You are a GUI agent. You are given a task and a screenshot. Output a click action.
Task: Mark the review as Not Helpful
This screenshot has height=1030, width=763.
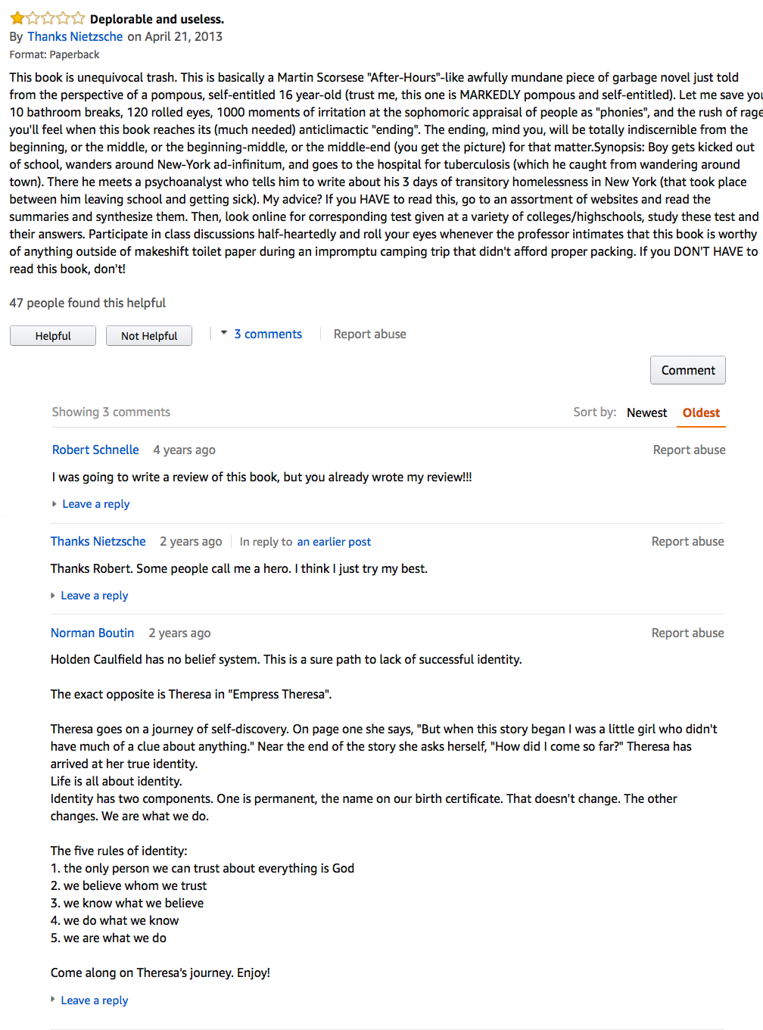point(149,335)
